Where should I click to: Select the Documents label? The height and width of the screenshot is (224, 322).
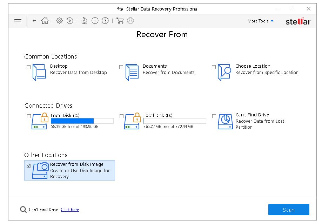(x=155, y=66)
